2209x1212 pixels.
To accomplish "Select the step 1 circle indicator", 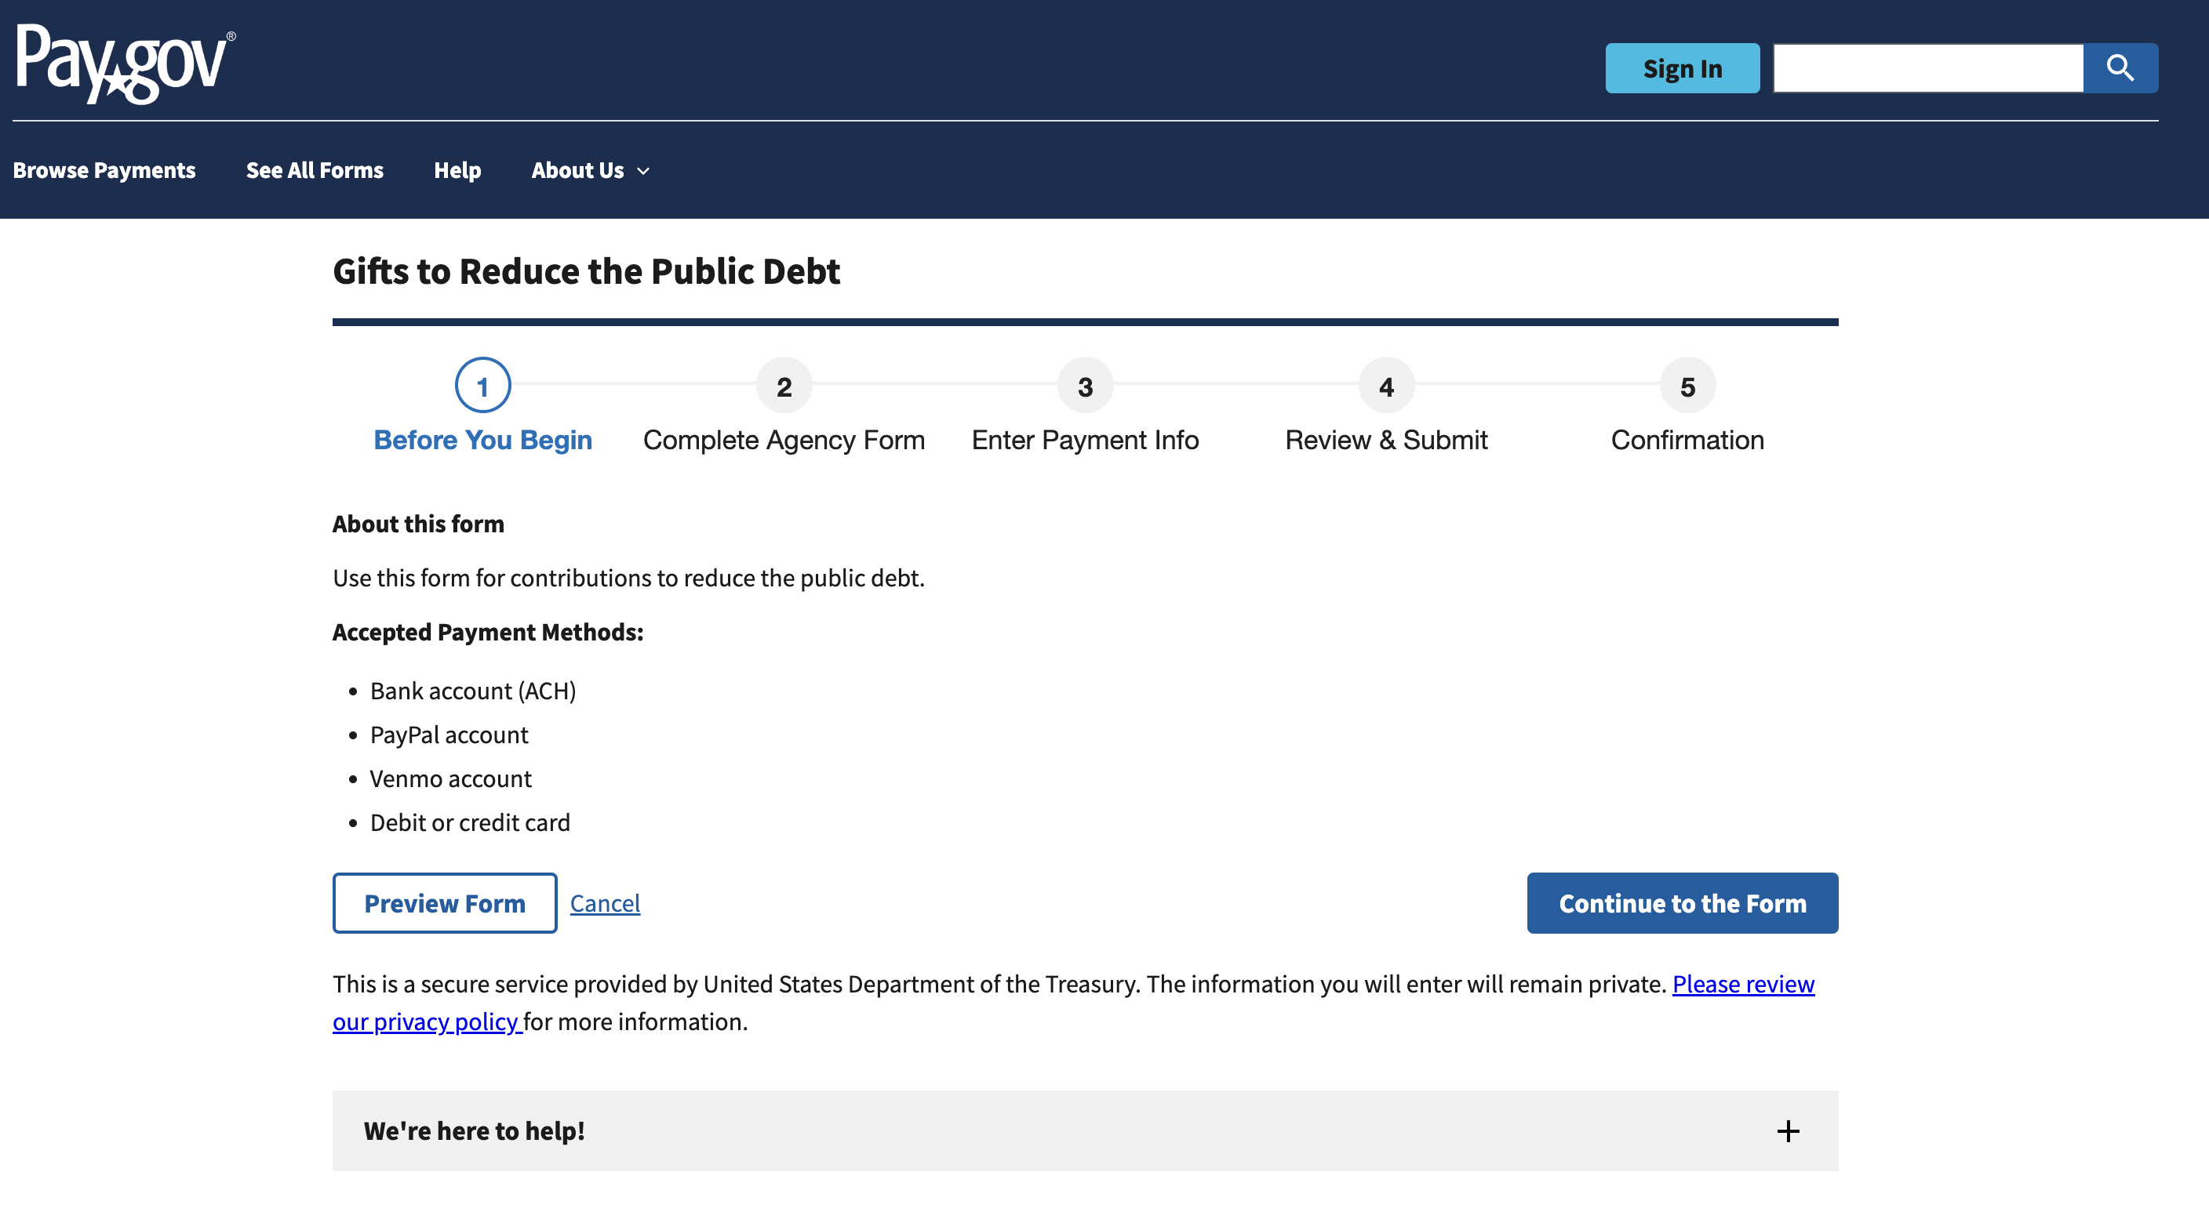I will coord(482,386).
